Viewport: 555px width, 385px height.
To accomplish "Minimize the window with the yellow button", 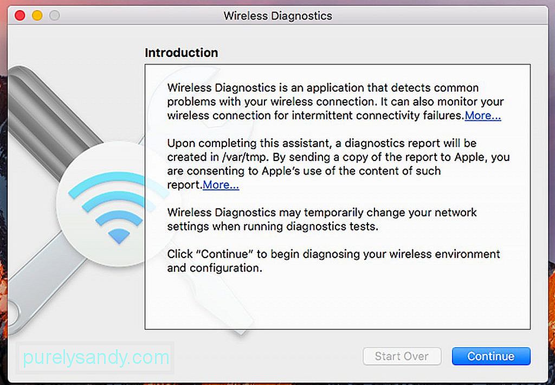I will point(37,15).
